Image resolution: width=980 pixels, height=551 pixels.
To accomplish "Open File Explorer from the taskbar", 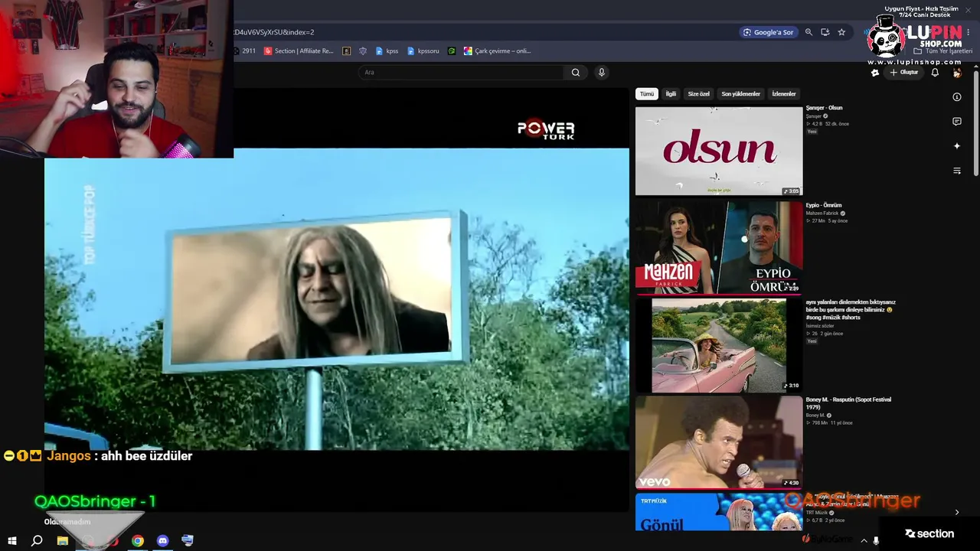I will point(63,541).
